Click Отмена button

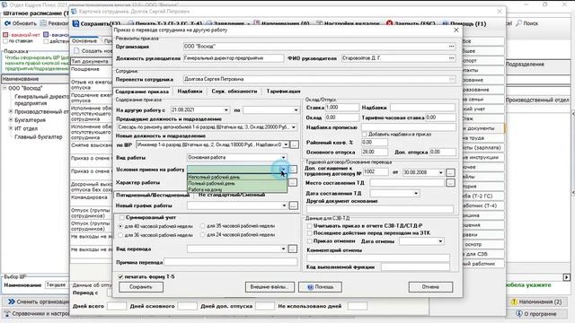coord(430,287)
